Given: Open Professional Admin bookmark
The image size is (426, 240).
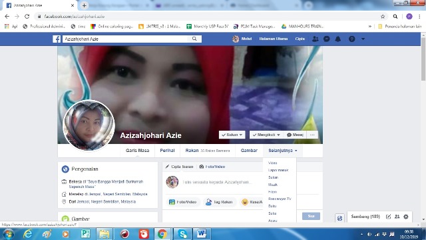Looking at the screenshot, I should (x=44, y=27).
